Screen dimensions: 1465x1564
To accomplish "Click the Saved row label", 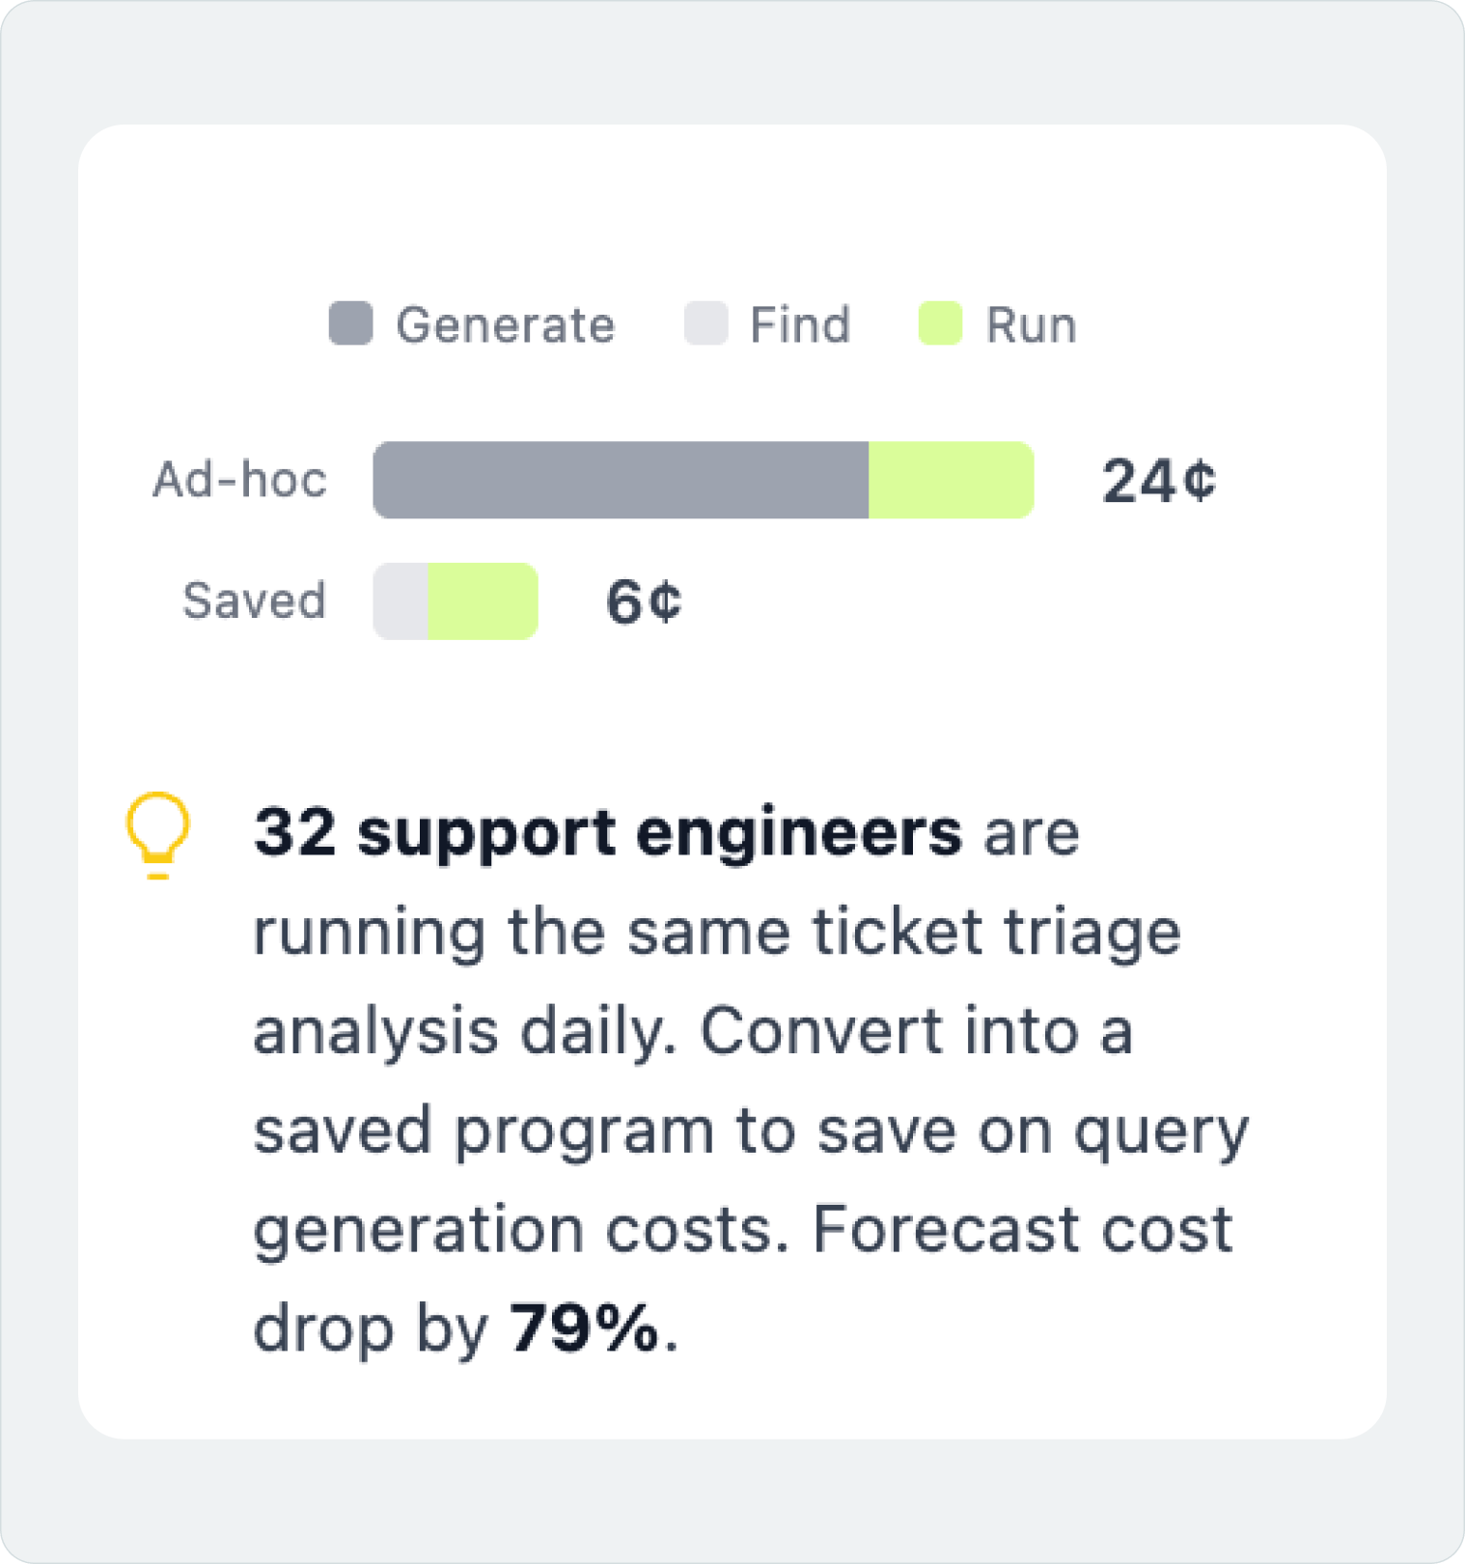I will [254, 600].
